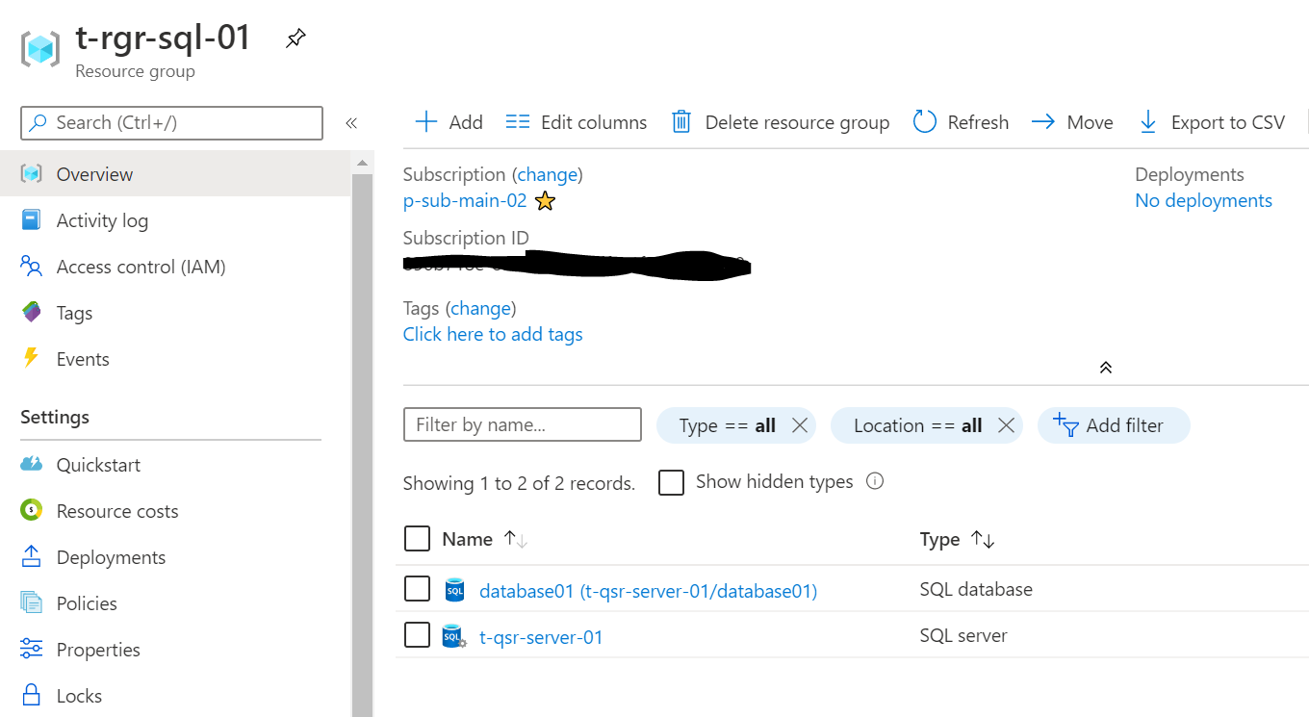Click the Properties sliders icon
Viewport: 1309px width, 717px height.
pos(32,649)
